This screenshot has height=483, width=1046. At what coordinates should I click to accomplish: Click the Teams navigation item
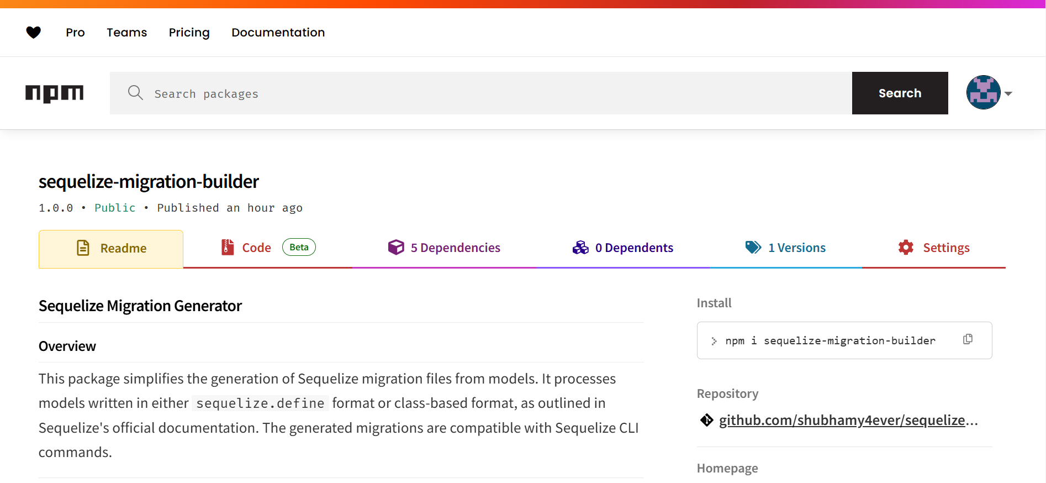click(126, 33)
